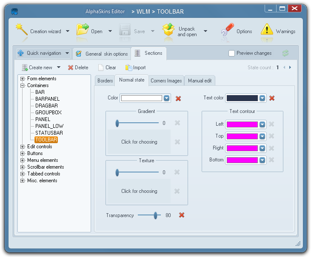Expand the Tabbed controls tree node
This screenshot has height=257, width=311.
[23, 174]
